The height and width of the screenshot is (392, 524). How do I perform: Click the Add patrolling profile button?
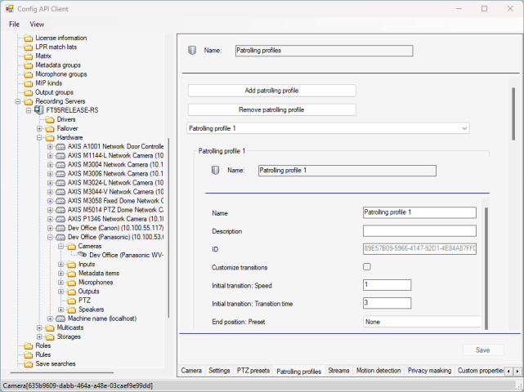tap(271, 90)
